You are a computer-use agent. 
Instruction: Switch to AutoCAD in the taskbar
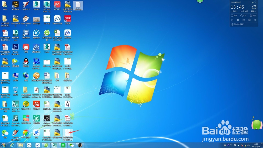pyautogui.click(x=54, y=145)
